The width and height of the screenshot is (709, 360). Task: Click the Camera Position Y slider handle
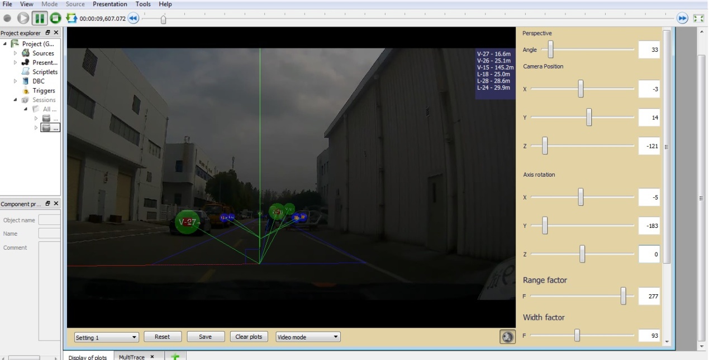click(589, 117)
